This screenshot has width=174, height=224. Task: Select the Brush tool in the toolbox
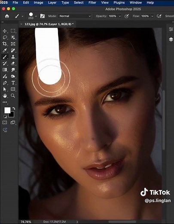click(x=5, y=57)
